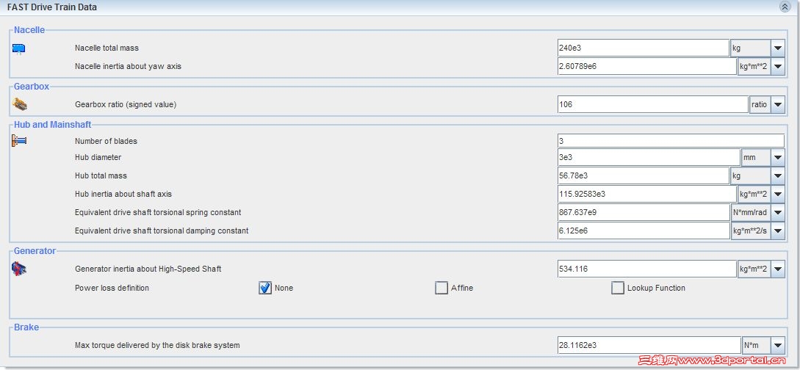
Task: Click the 'Gearbox ratio (signed value)' label
Action: point(126,104)
